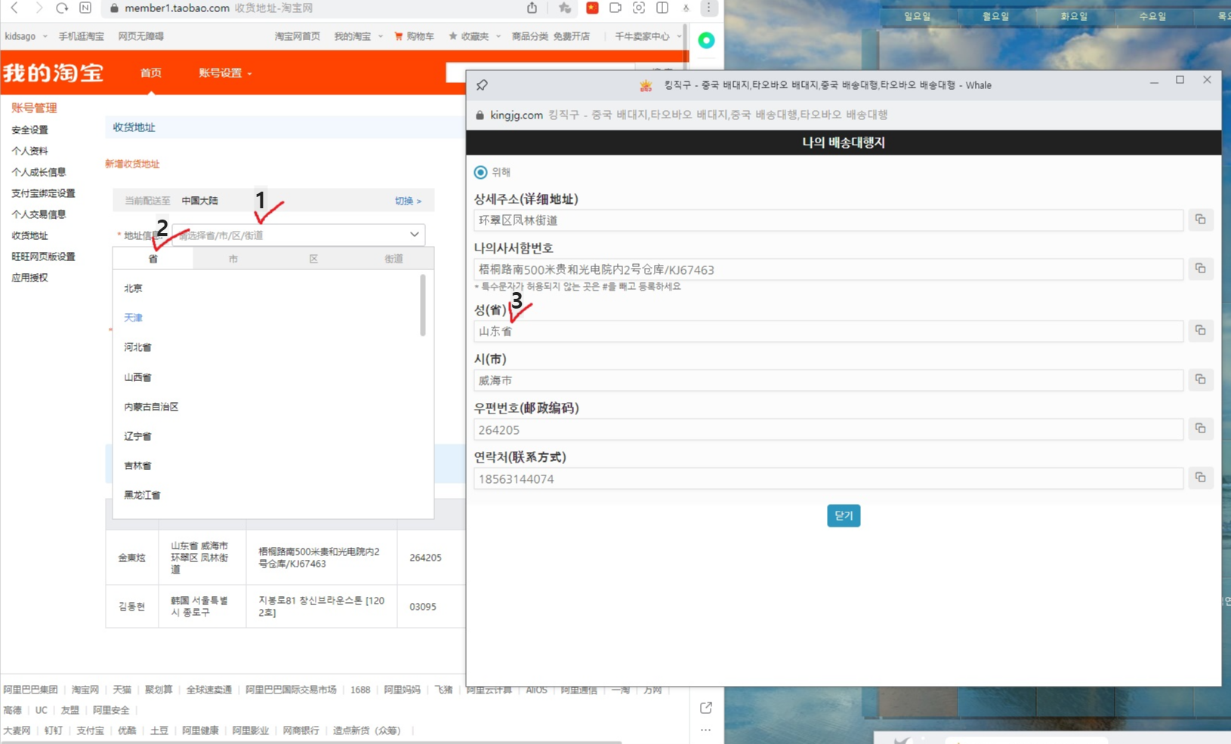
Task: Copy the 연락처 phone number value
Action: coord(1200,478)
